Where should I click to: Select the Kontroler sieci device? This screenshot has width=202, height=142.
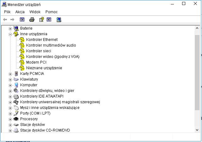point(39,51)
